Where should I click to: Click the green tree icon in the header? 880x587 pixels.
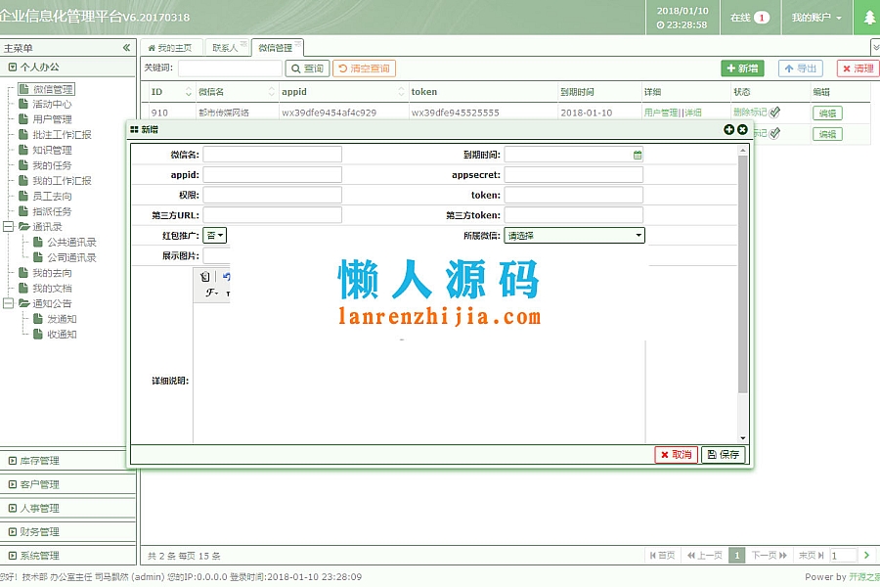point(867,18)
